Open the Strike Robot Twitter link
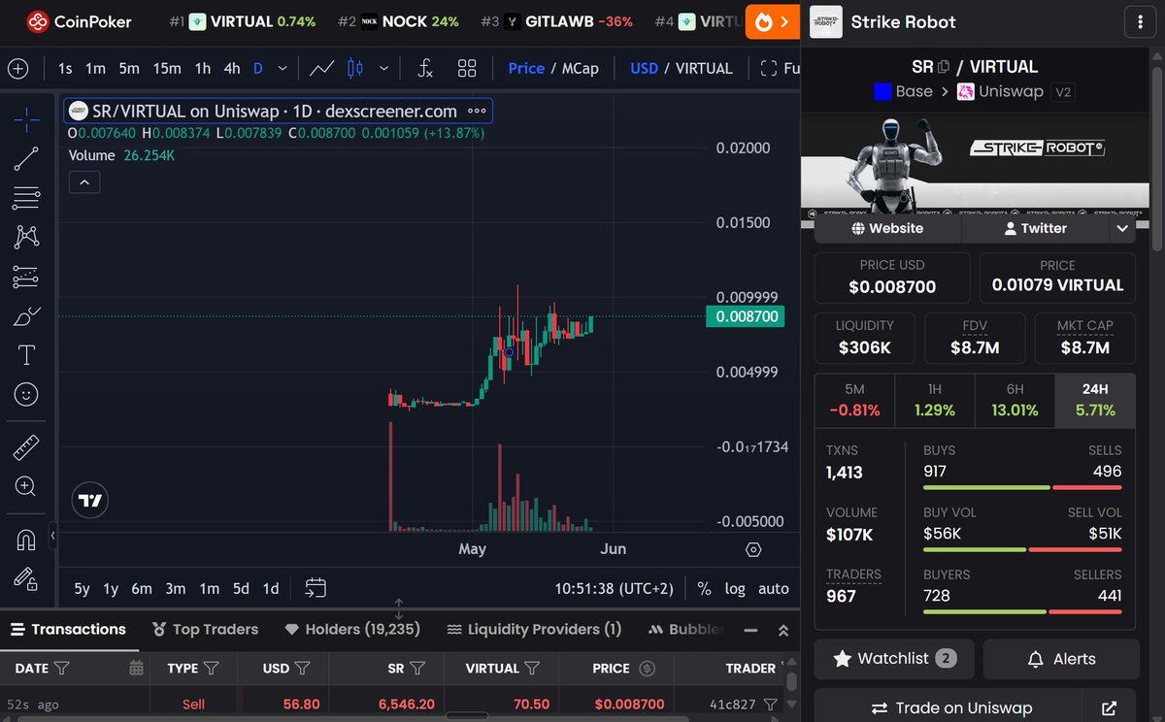1165x722 pixels. (x=1035, y=228)
